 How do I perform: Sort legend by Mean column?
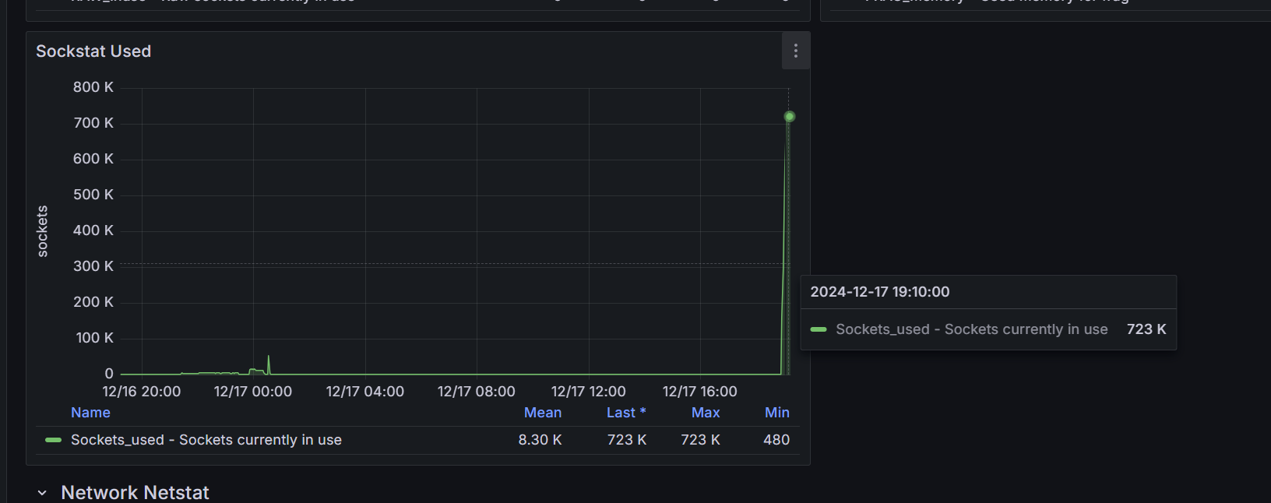pos(542,413)
